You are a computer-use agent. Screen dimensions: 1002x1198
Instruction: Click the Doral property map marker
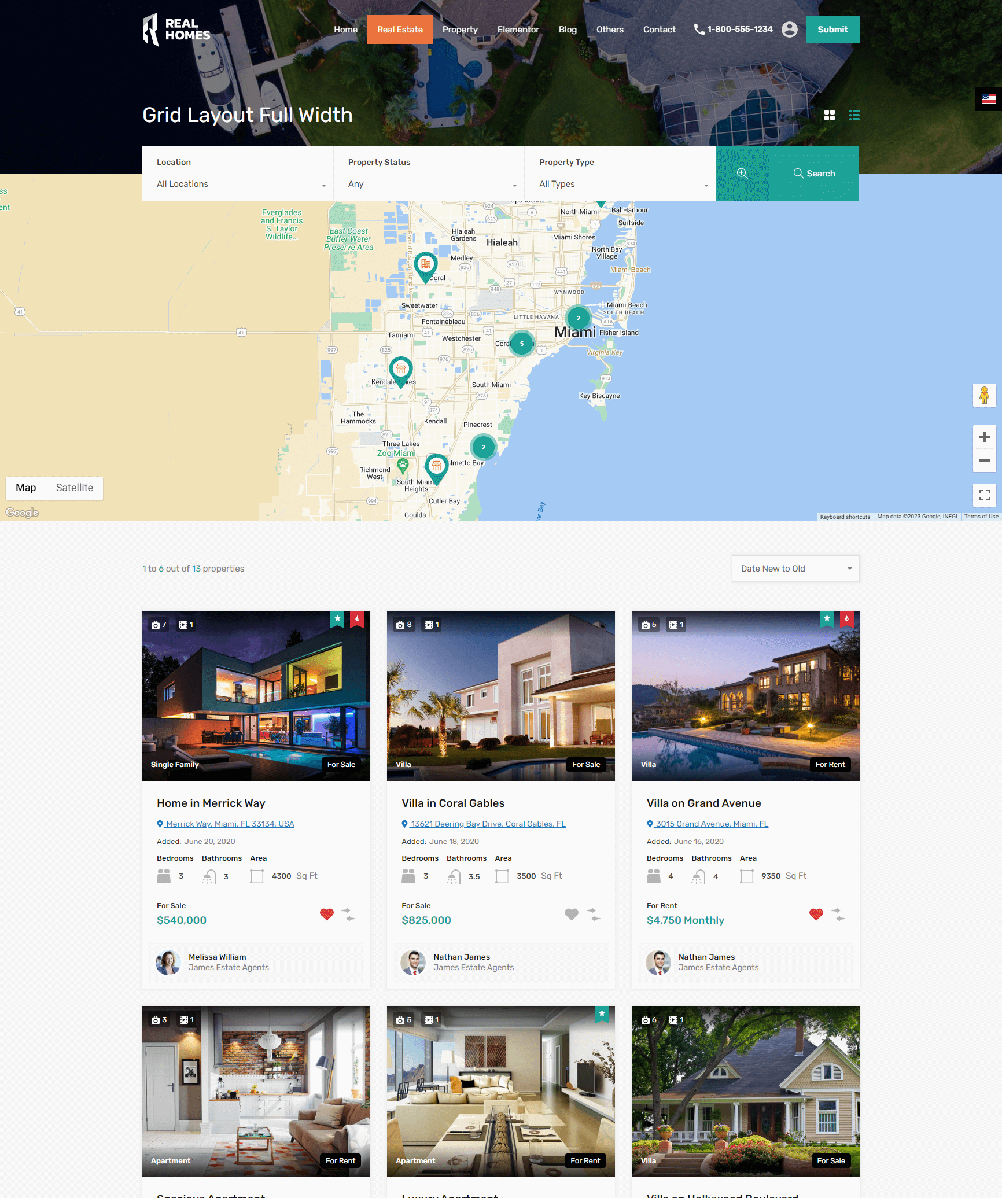point(426,267)
